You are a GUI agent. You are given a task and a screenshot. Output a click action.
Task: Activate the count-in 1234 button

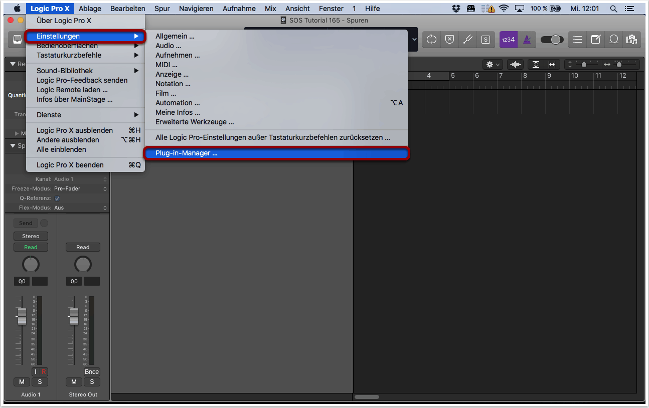(508, 40)
